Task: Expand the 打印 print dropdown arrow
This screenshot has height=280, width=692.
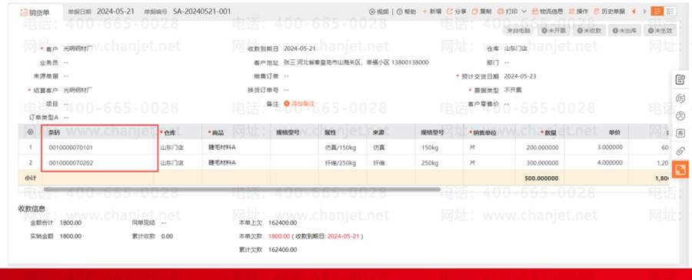Action: click(524, 12)
